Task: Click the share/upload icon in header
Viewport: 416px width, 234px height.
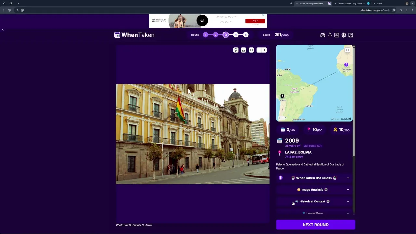Action: [x=330, y=35]
